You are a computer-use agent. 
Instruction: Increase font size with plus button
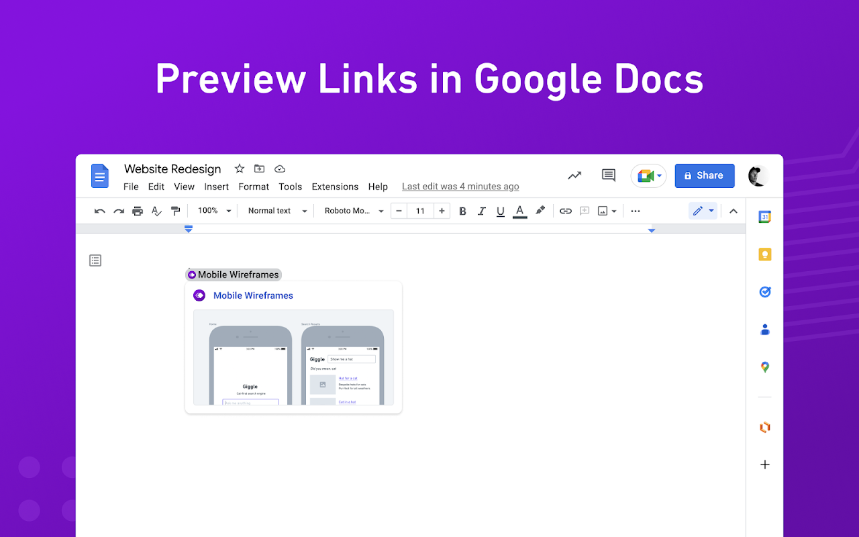[x=442, y=211]
